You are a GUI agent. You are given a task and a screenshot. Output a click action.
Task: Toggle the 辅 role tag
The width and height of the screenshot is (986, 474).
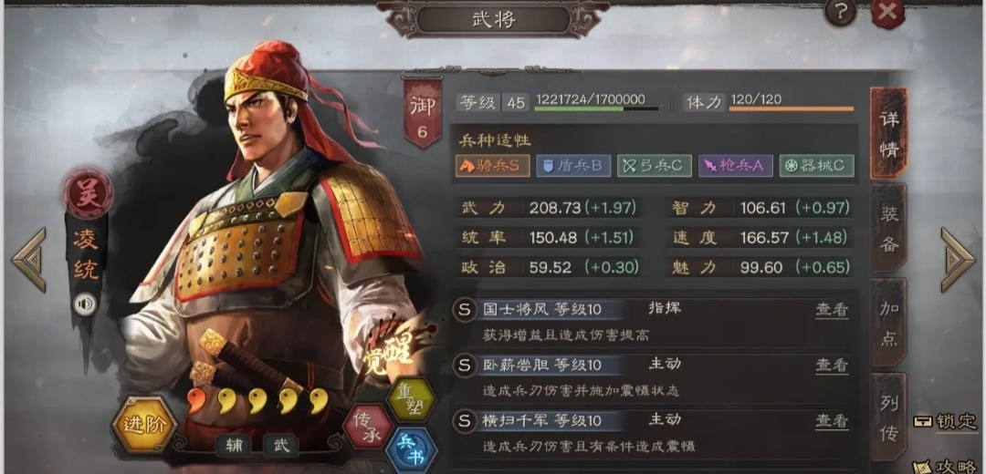[x=234, y=446]
